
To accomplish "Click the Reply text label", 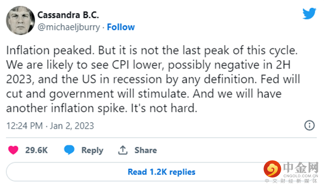I will click(92, 150).
